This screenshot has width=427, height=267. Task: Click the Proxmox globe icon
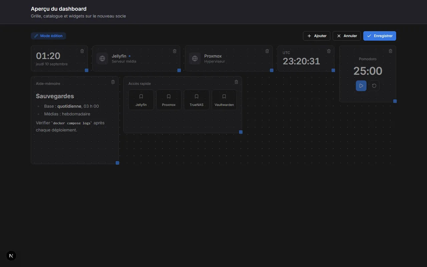(195, 58)
